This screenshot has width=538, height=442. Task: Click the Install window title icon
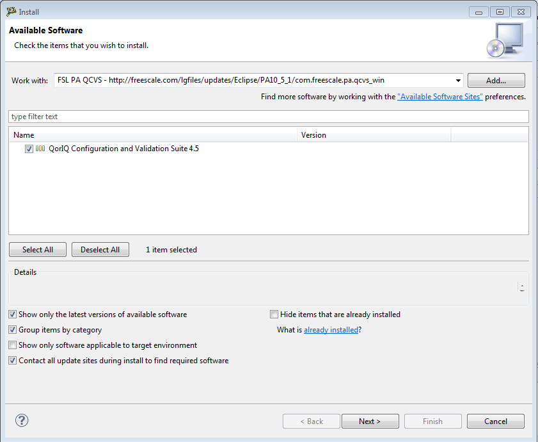(x=12, y=12)
